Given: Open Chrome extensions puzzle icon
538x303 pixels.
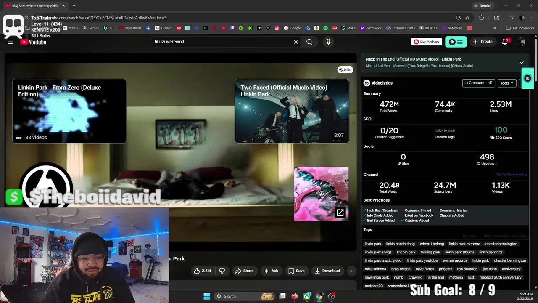Looking at the screenshot, I should coord(482,18).
